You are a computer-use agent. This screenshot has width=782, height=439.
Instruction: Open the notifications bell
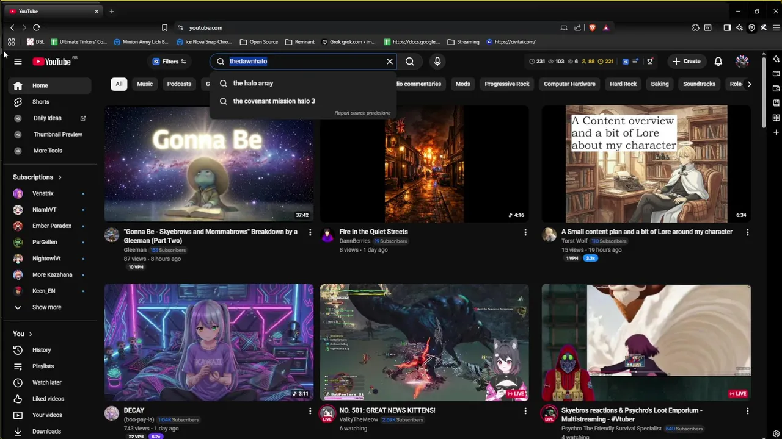718,62
